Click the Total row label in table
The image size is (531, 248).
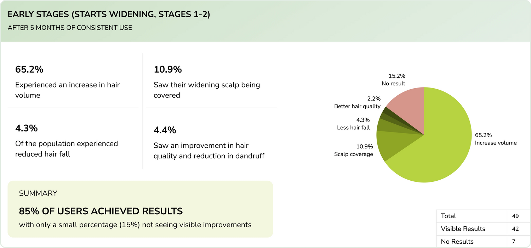click(449, 216)
